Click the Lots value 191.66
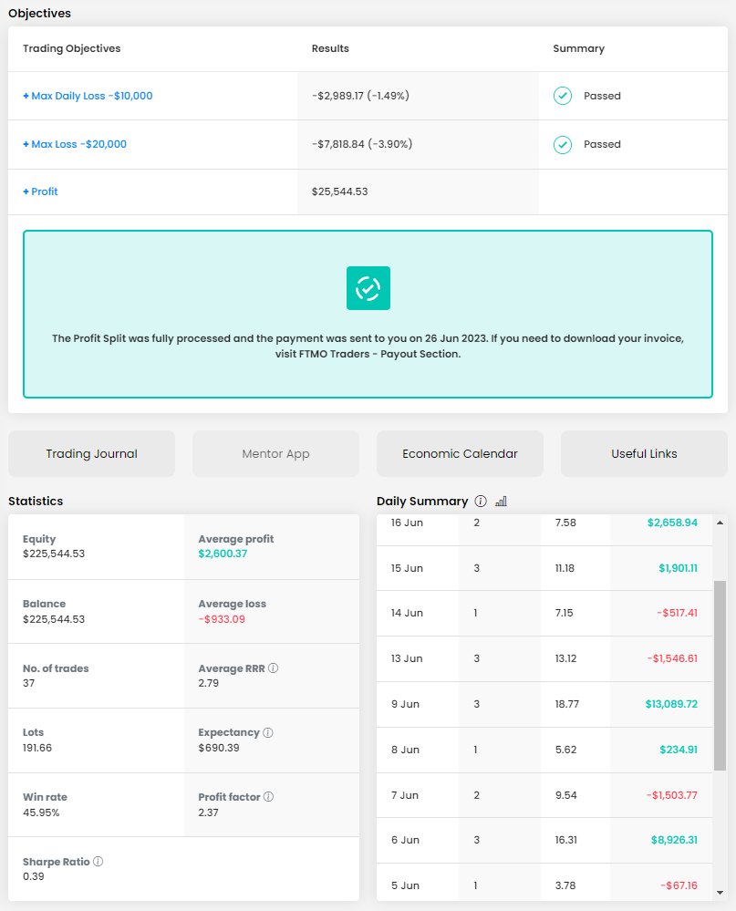 [x=37, y=749]
